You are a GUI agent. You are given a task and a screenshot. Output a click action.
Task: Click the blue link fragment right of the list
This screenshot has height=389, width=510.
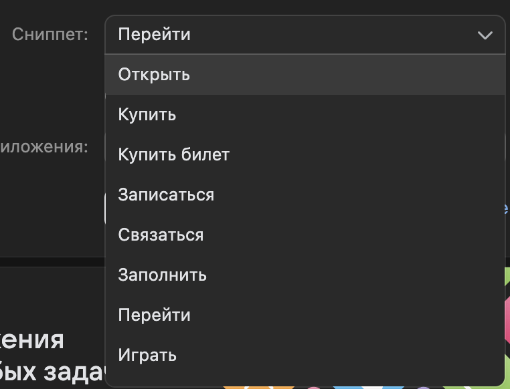(x=507, y=209)
